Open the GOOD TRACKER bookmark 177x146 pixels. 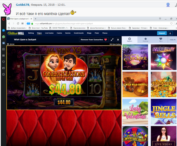coord(59,28)
